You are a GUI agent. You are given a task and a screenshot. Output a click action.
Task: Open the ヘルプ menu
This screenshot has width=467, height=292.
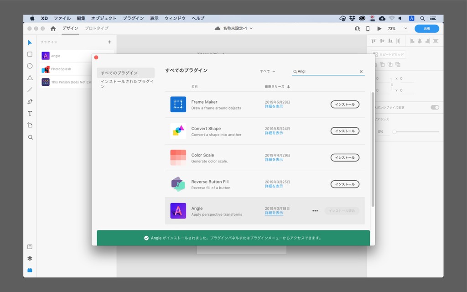198,18
